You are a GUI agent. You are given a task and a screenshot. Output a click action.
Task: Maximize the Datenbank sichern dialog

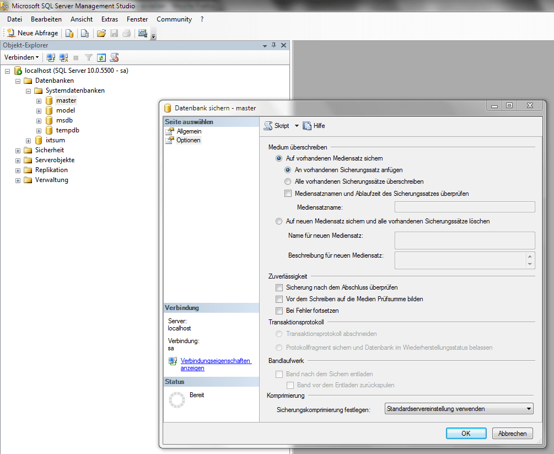click(x=509, y=105)
